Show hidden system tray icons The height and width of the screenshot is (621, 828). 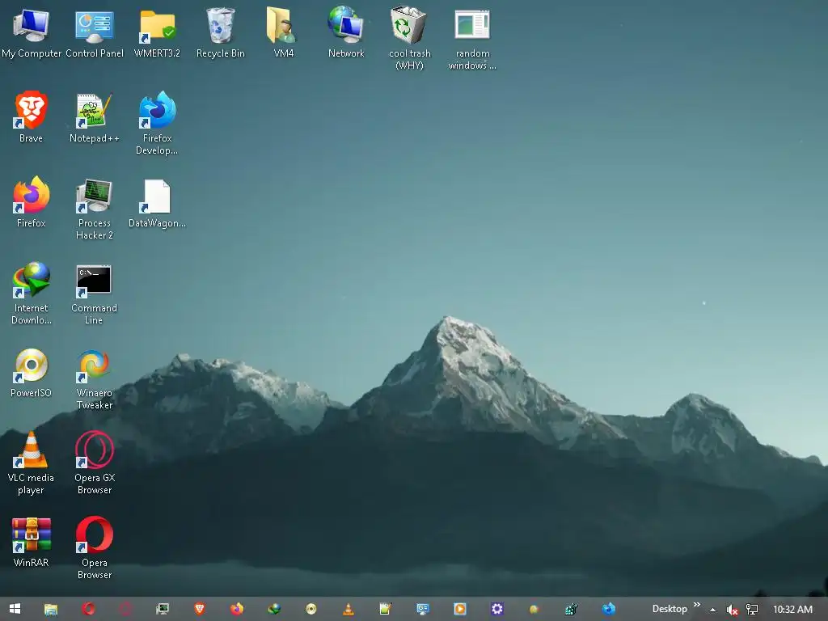click(713, 610)
